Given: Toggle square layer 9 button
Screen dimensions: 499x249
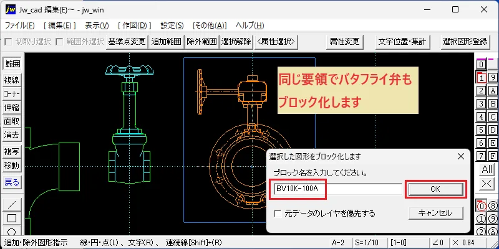Looking at the screenshot, I should tap(493, 77).
